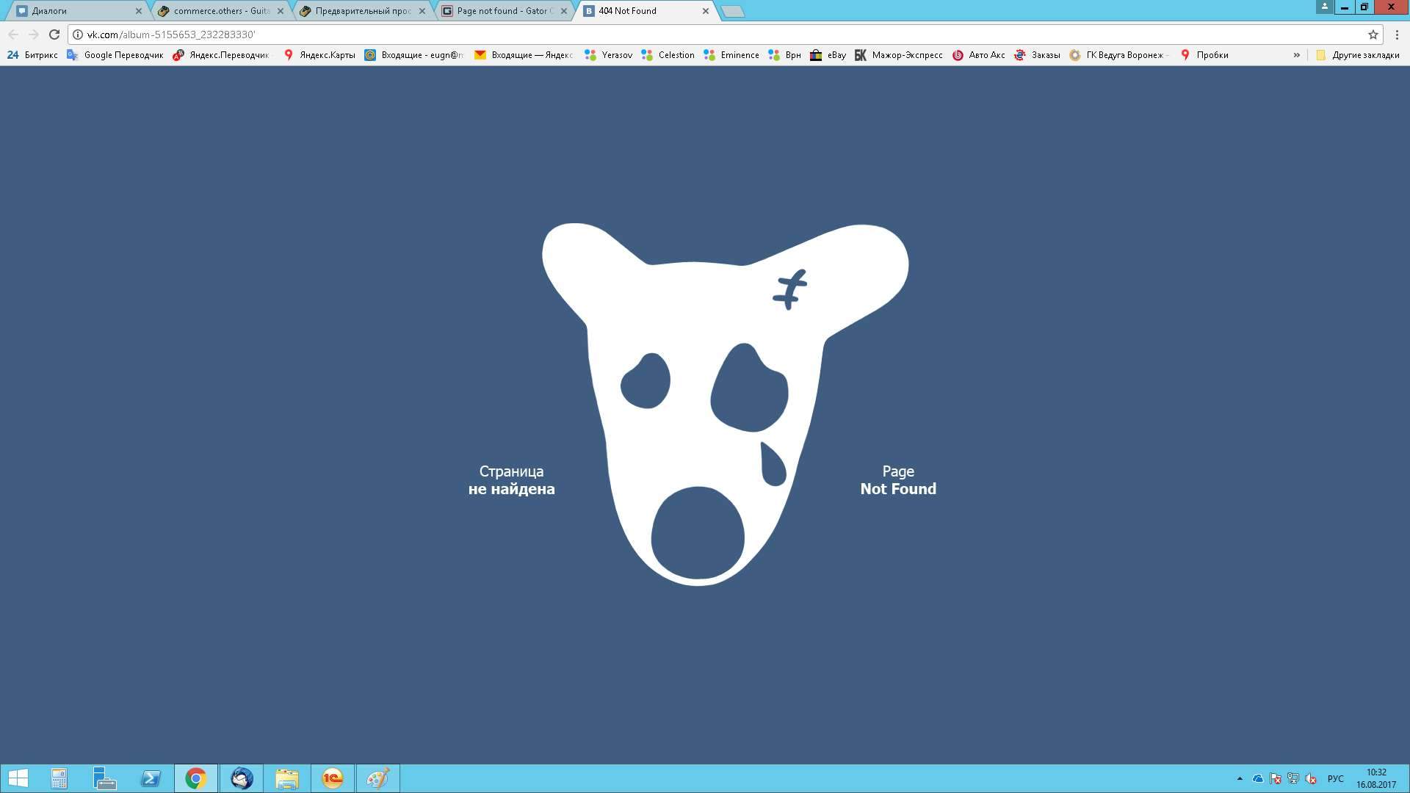
Task: Open the Yerasov bookmark
Action: [x=608, y=55]
